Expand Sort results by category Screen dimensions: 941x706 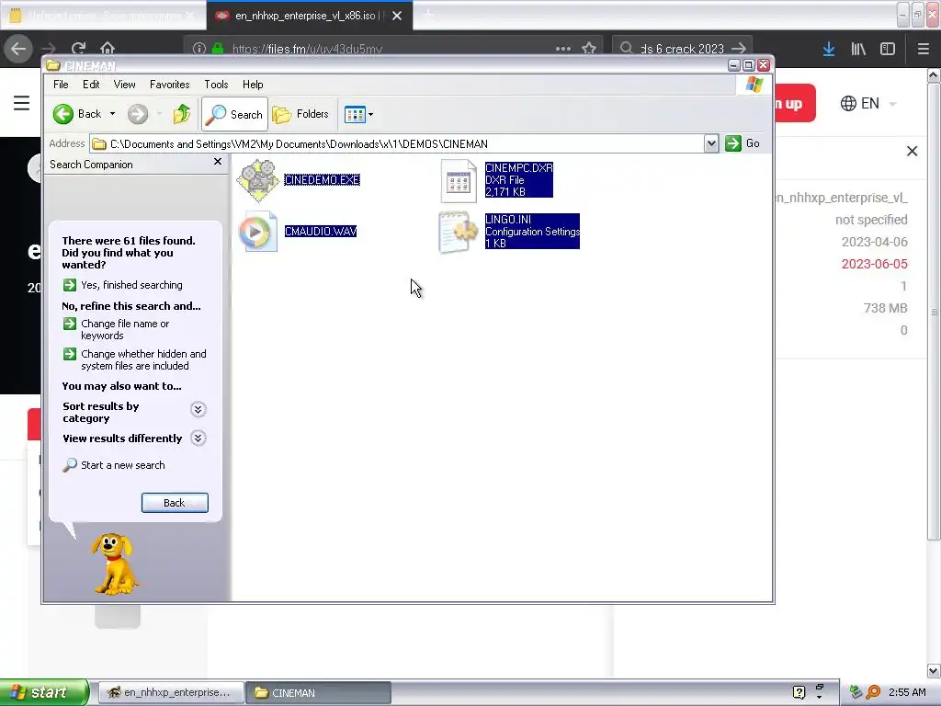pos(198,409)
